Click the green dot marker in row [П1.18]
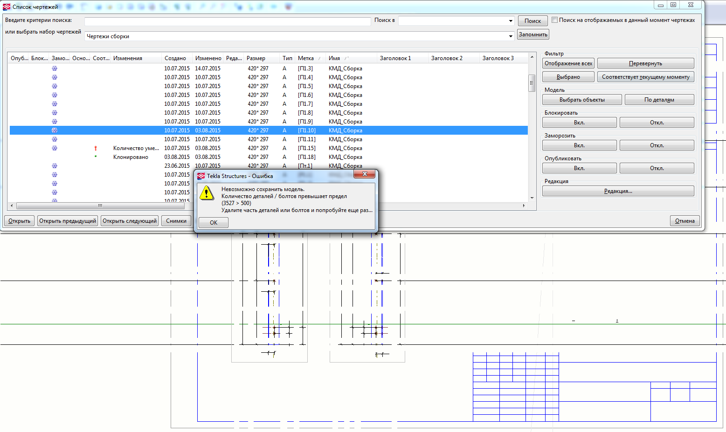Image resolution: width=726 pixels, height=432 pixels. pos(96,157)
